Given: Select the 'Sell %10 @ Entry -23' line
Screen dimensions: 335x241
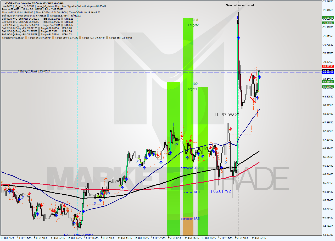Looking at the screenshot, I should click(x=37, y=28).
